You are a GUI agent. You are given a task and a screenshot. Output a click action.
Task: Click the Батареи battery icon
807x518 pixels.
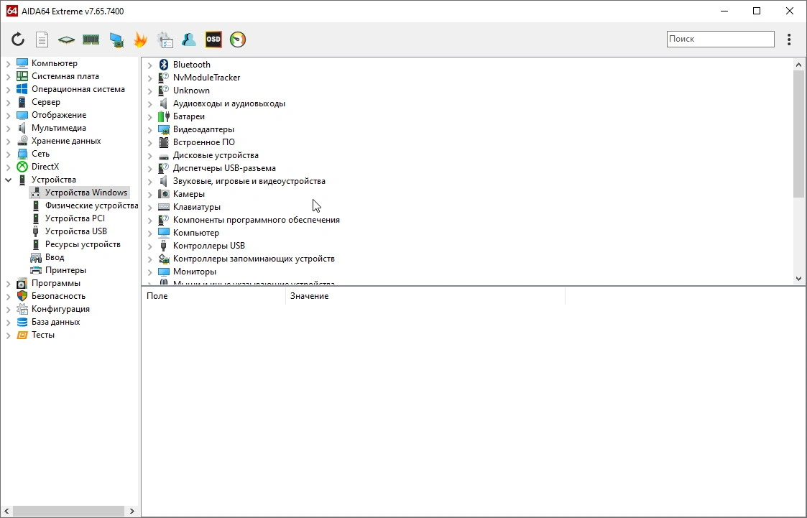(164, 116)
